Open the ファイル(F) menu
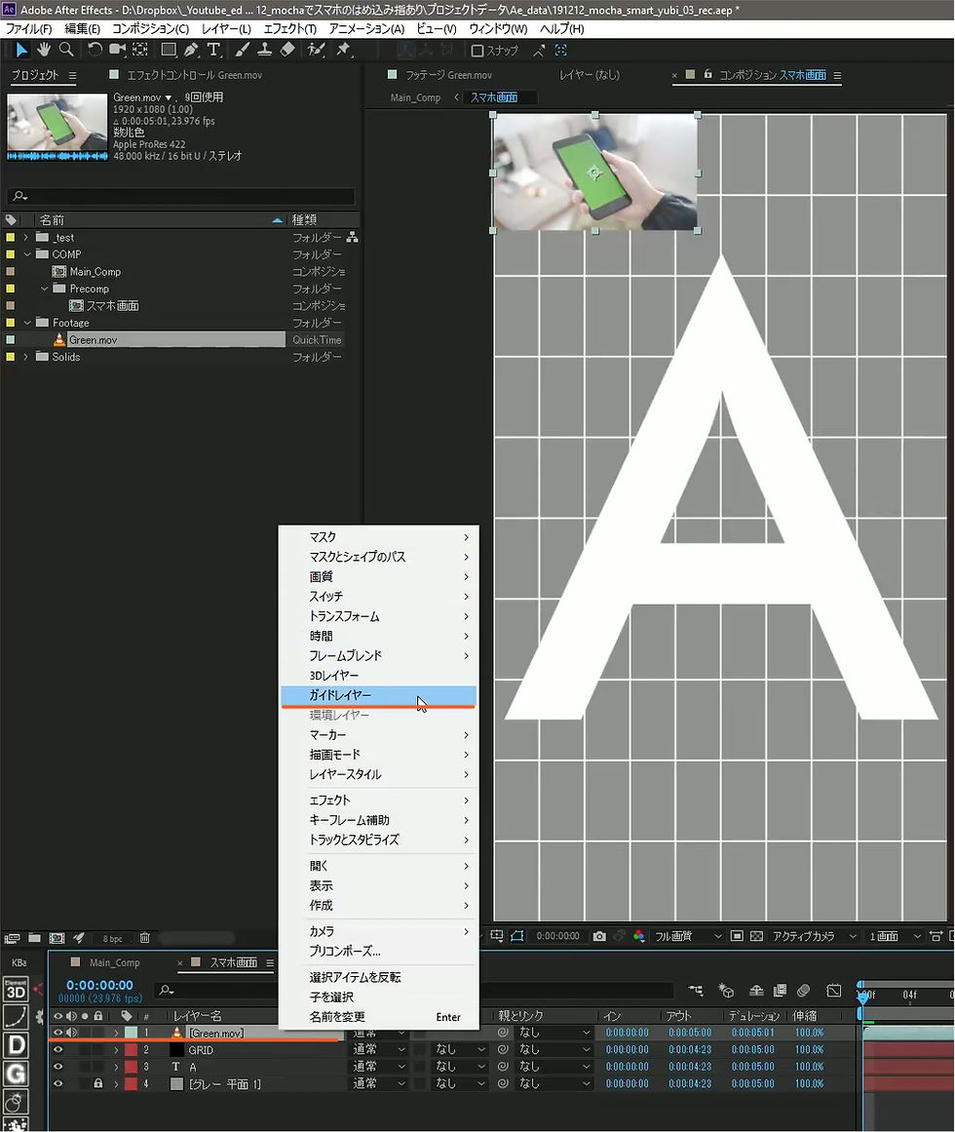955x1132 pixels. [x=29, y=29]
